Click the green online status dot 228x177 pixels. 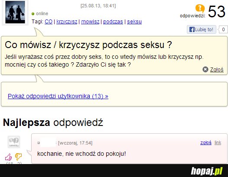pyautogui.click(x=33, y=14)
